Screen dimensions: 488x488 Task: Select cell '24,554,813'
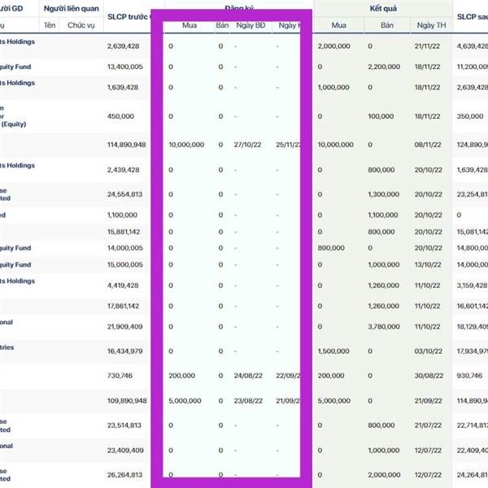point(124,194)
